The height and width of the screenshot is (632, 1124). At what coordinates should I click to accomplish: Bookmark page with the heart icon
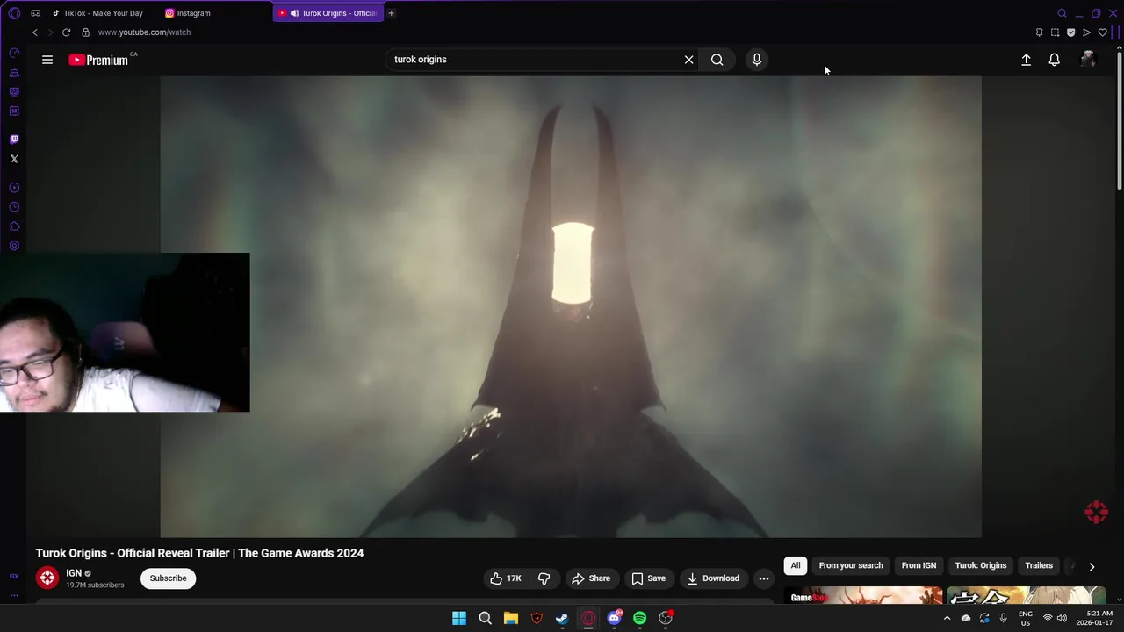tap(1103, 32)
